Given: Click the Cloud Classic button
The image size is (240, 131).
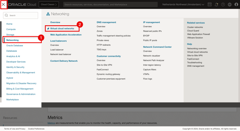Looking at the screenshot, I should pos(50,5).
